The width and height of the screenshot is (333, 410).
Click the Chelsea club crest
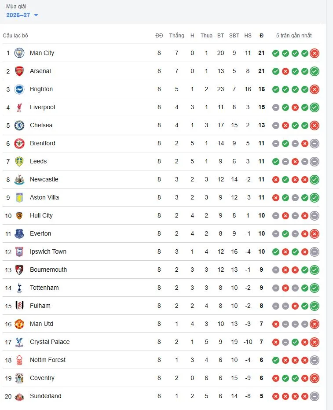point(19,125)
